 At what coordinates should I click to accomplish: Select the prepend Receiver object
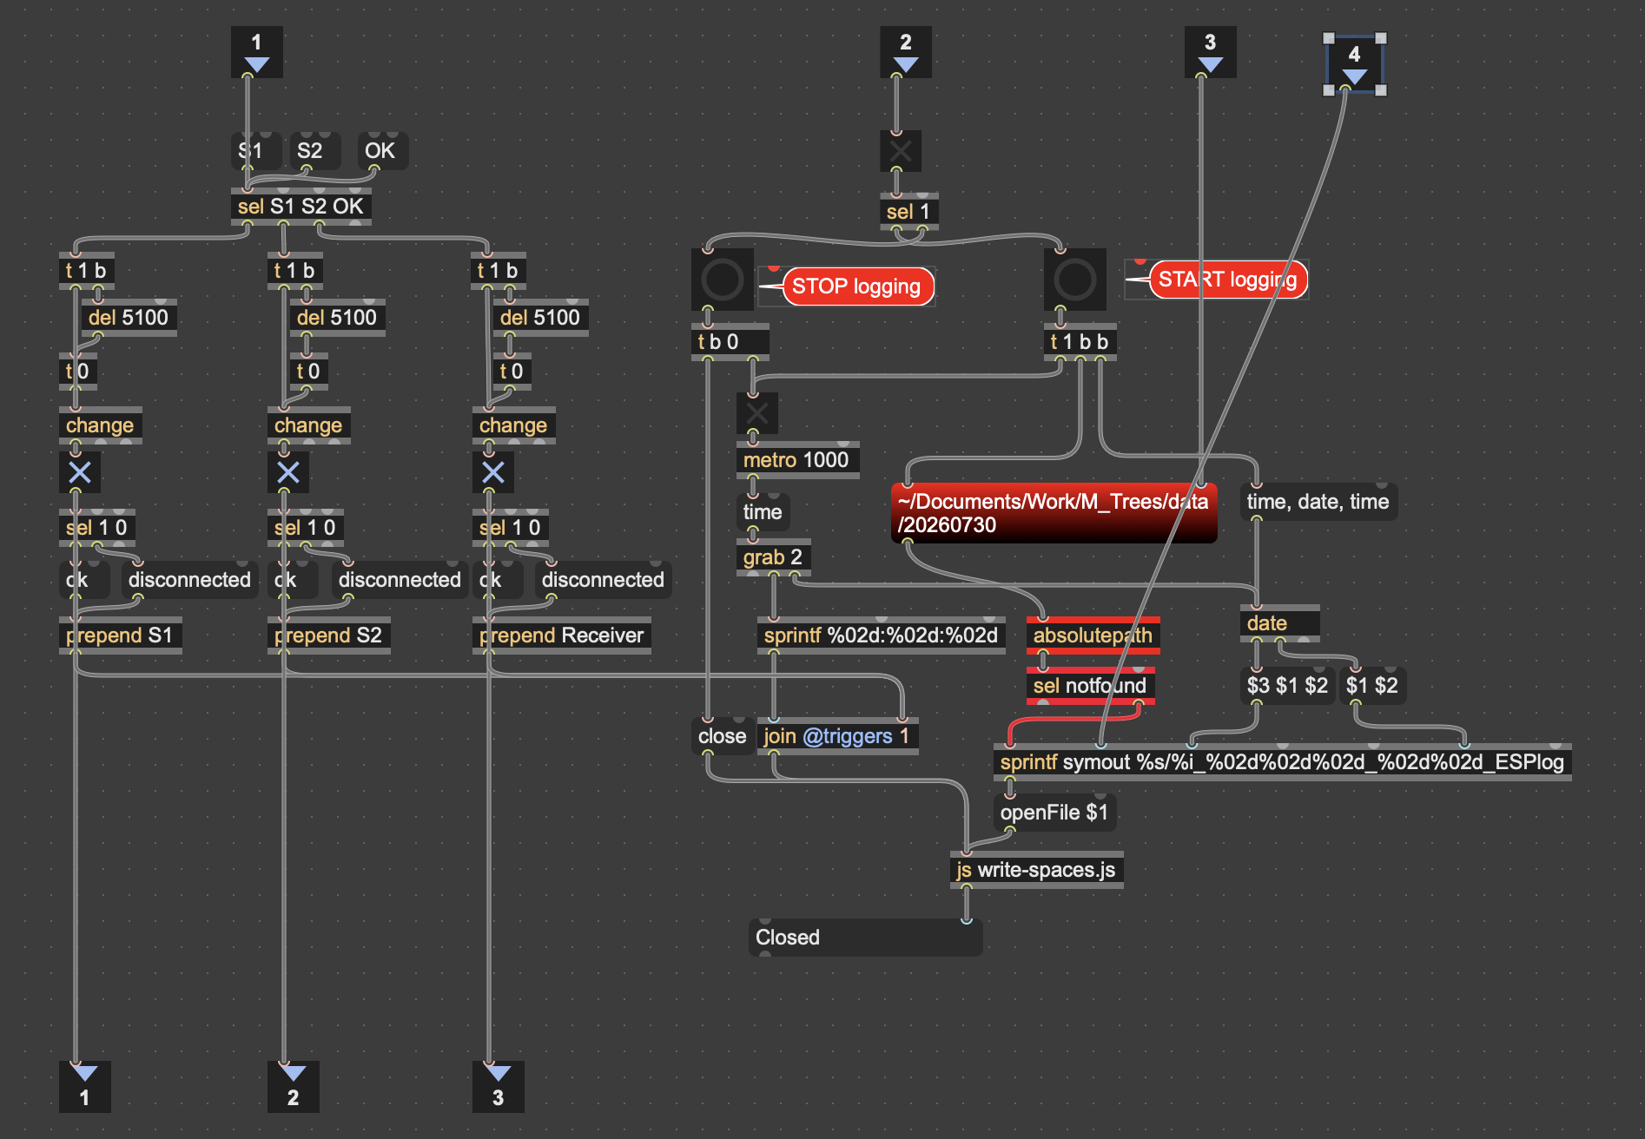point(561,635)
